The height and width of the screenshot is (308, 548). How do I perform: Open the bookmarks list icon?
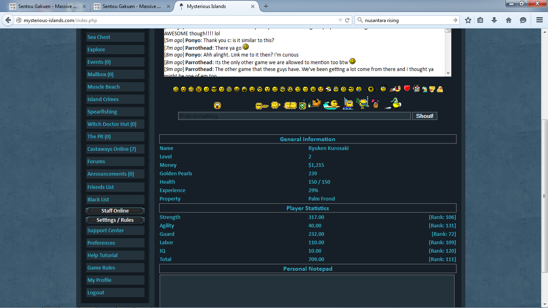tap(480, 20)
